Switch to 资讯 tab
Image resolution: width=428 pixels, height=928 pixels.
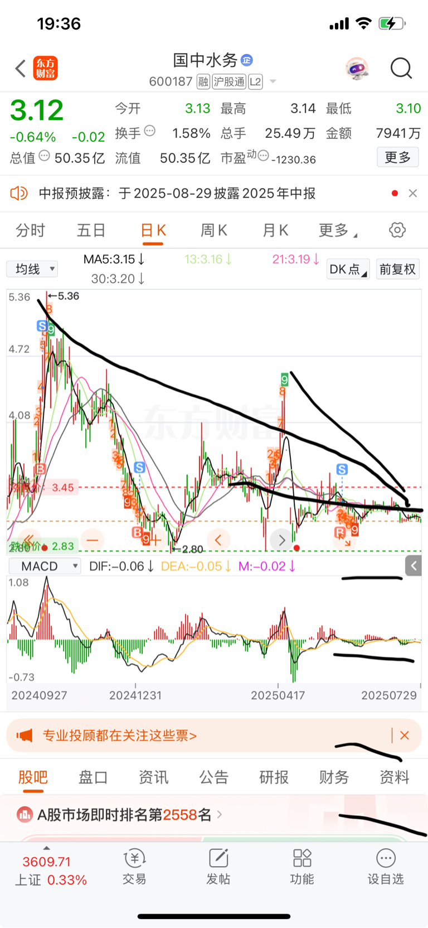(153, 777)
